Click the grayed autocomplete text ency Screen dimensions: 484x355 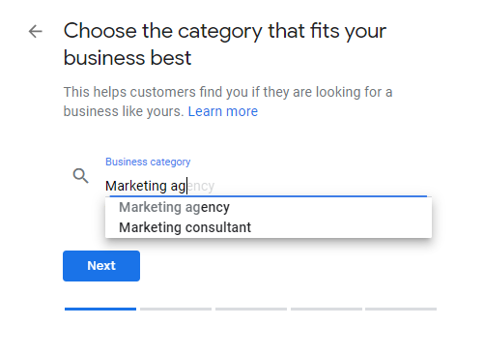click(x=201, y=186)
